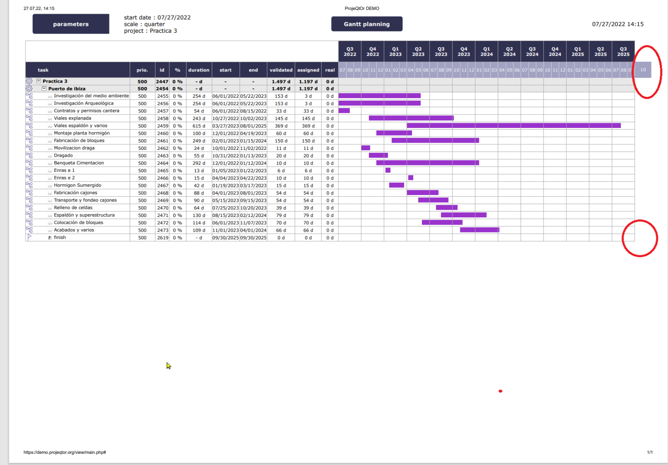Click small marker before finish task name

pos(50,238)
